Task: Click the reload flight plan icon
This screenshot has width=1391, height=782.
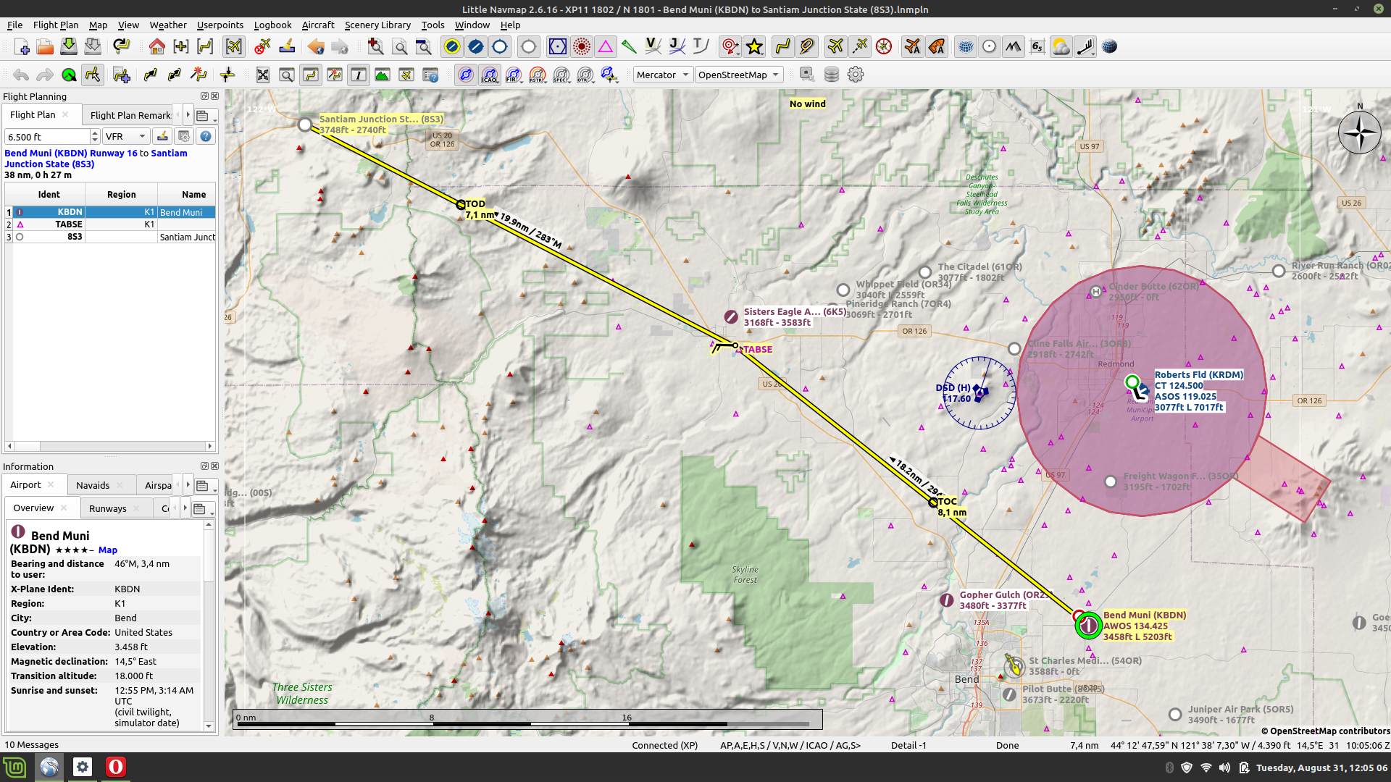Action: point(121,47)
